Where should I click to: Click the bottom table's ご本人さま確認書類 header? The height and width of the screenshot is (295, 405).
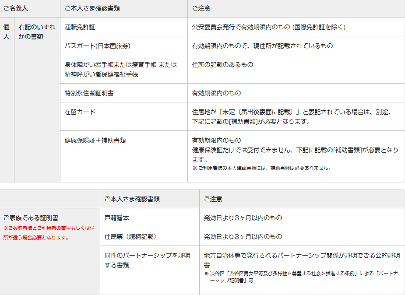[132, 199]
